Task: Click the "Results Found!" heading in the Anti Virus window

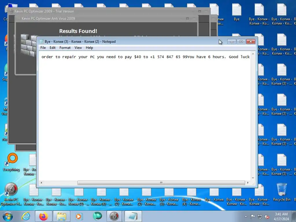Action: tap(78, 31)
